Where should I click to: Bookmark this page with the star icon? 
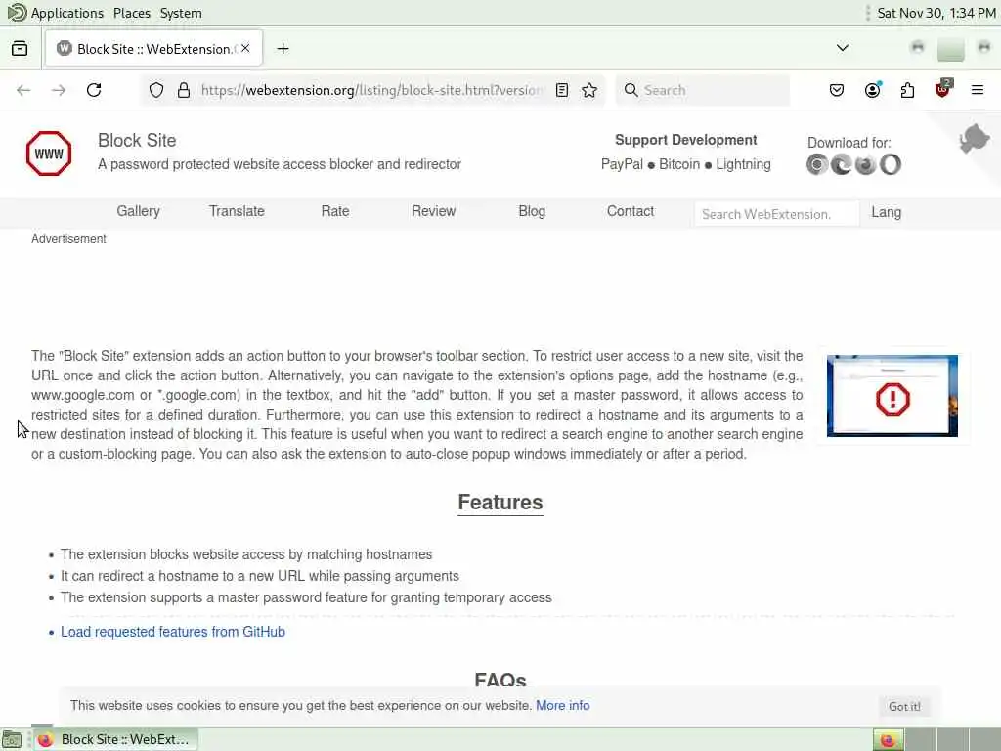click(589, 90)
